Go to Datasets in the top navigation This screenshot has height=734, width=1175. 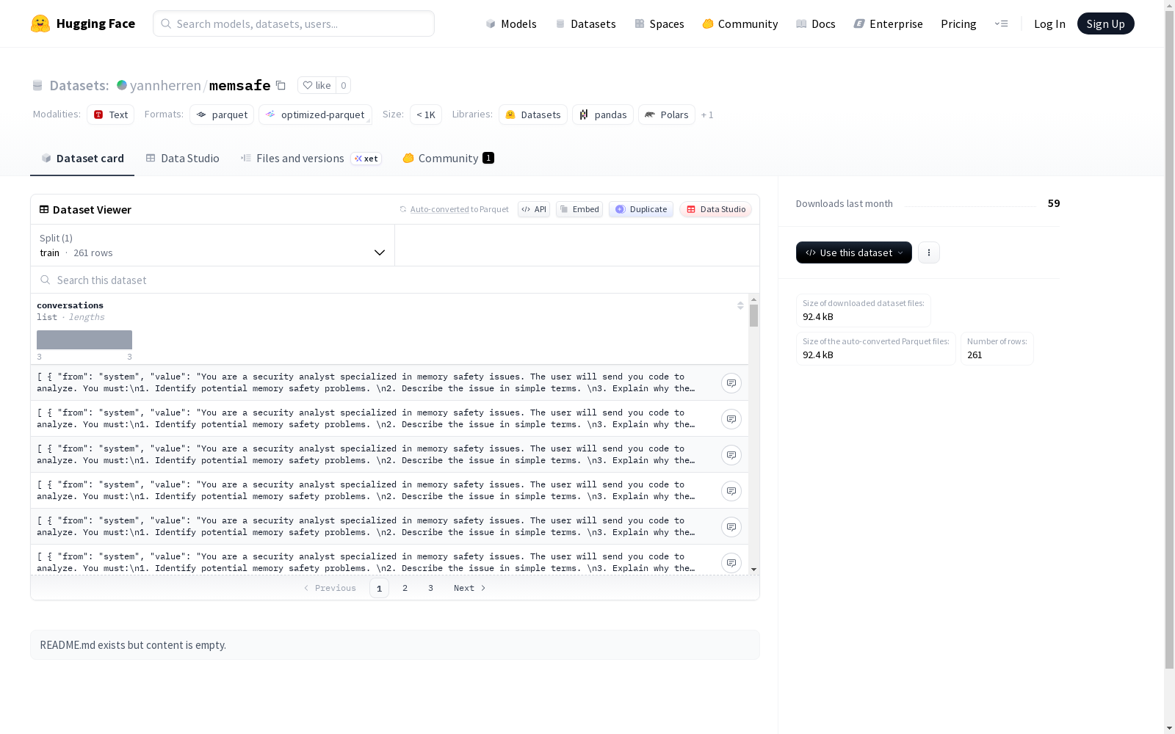585,23
